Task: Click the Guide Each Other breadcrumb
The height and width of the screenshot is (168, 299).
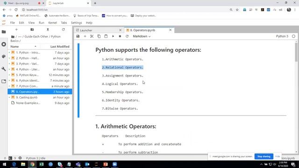Action: 36,36
